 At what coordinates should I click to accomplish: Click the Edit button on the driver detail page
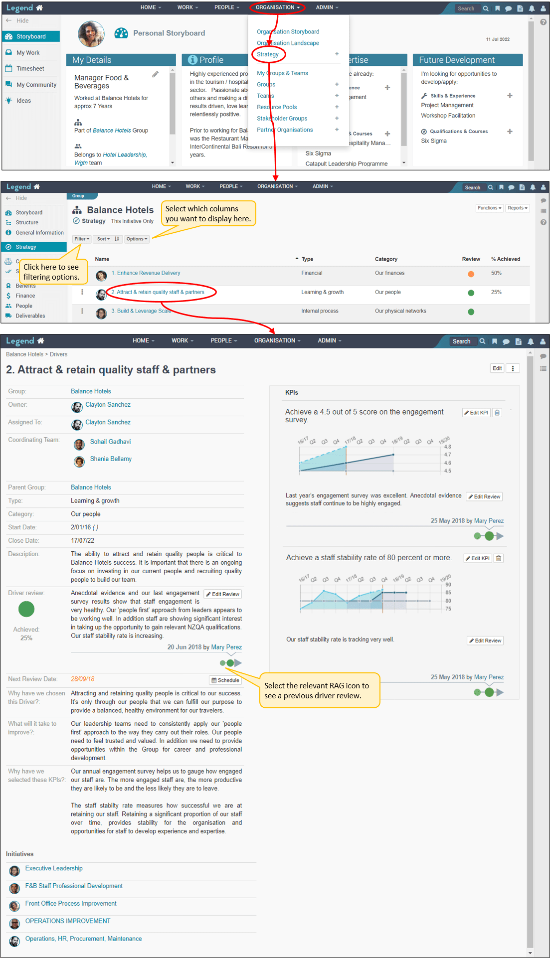click(497, 368)
